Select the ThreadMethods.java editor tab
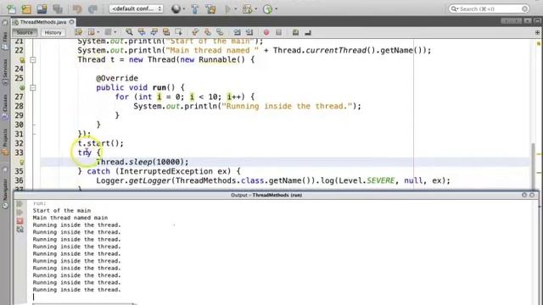Screen dimensions: 543x305 click(43, 22)
